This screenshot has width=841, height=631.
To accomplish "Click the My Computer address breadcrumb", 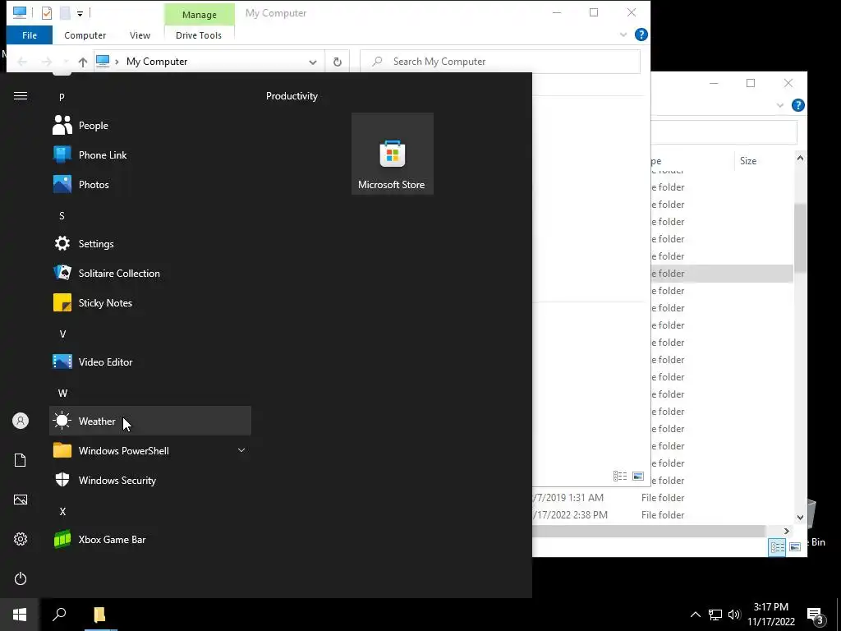I will (157, 62).
